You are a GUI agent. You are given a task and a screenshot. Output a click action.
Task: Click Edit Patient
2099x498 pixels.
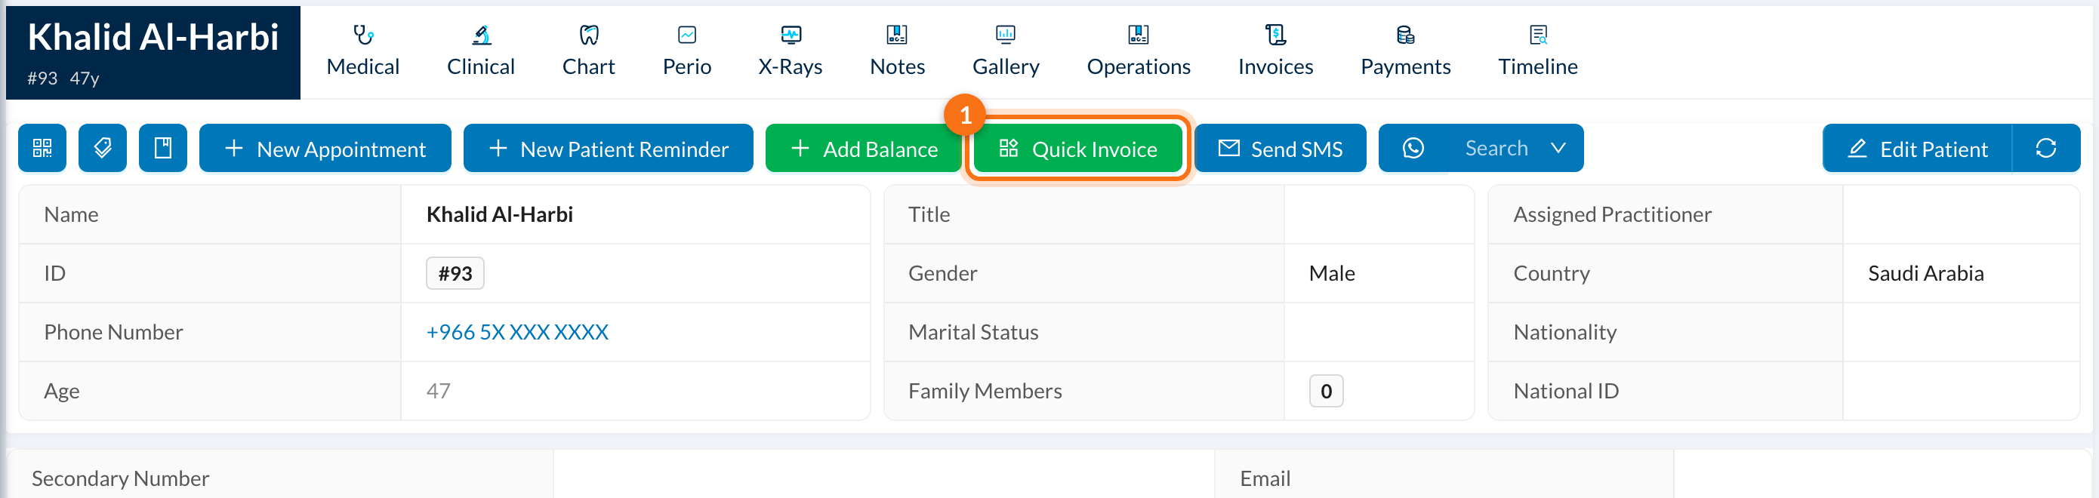point(1917,148)
